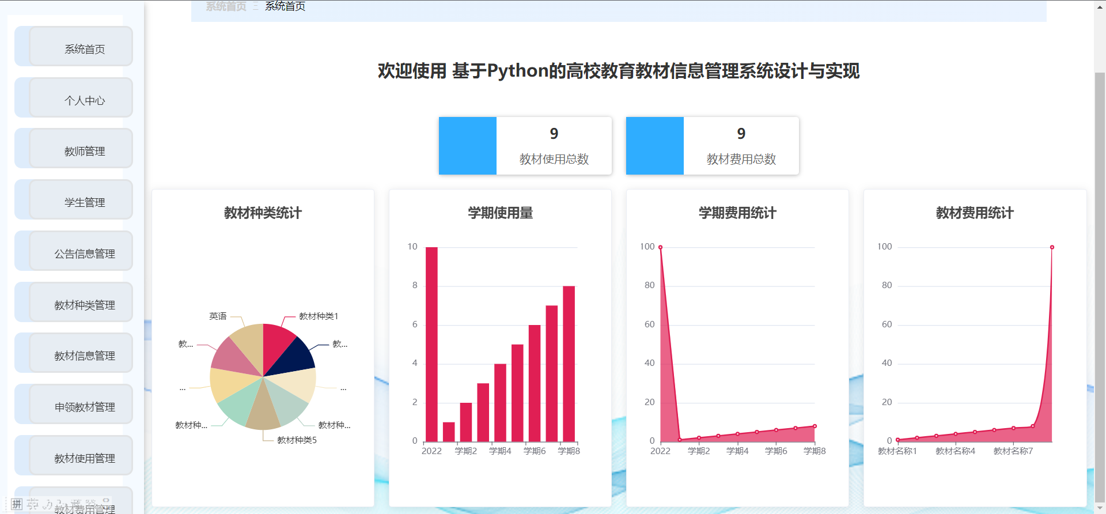The width and height of the screenshot is (1106, 514).
Task: Open the 教材使用管理 sidebar item
Action: (81, 456)
